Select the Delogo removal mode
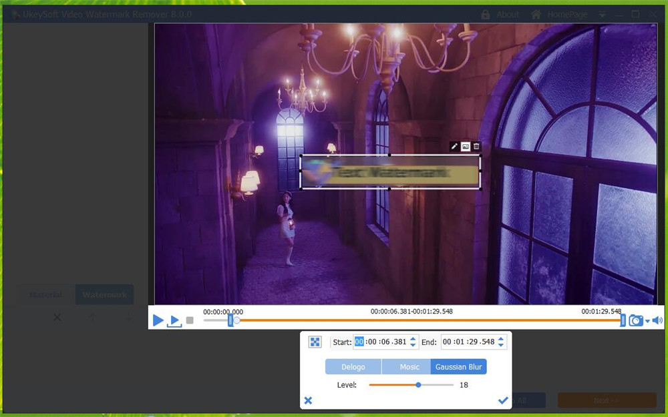The width and height of the screenshot is (668, 417). (x=353, y=366)
